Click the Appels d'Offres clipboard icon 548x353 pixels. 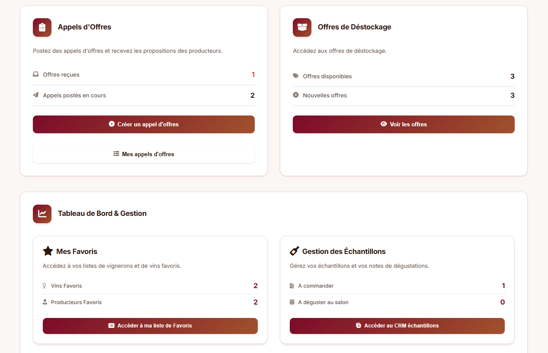[42, 27]
